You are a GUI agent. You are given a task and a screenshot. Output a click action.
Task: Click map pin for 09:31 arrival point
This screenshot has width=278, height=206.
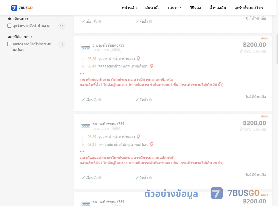152,144
